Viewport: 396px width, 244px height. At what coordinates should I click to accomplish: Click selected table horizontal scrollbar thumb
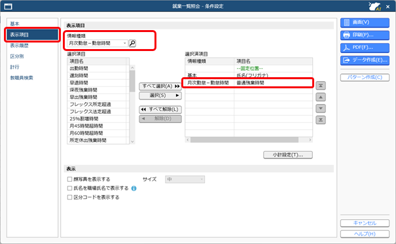pyautogui.click(x=244, y=140)
